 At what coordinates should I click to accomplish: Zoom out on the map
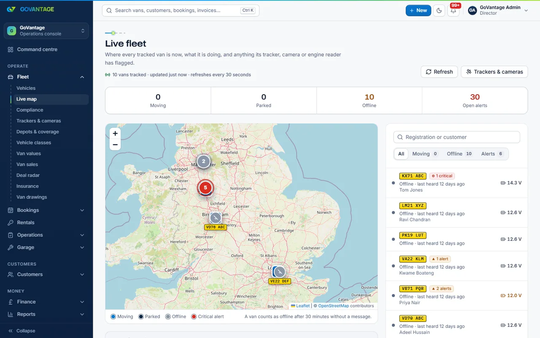pos(115,144)
